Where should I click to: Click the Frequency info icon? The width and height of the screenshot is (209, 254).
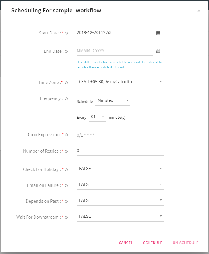click(66, 99)
